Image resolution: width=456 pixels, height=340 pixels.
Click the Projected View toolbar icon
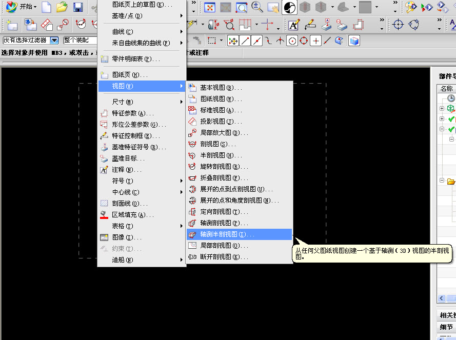click(47, 25)
